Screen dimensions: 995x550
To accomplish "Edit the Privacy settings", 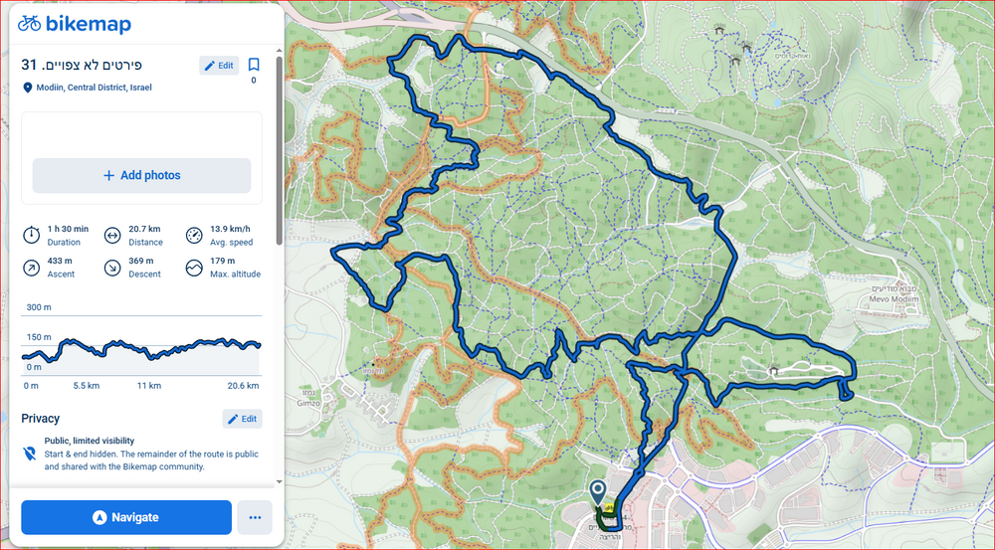I will pyautogui.click(x=242, y=419).
